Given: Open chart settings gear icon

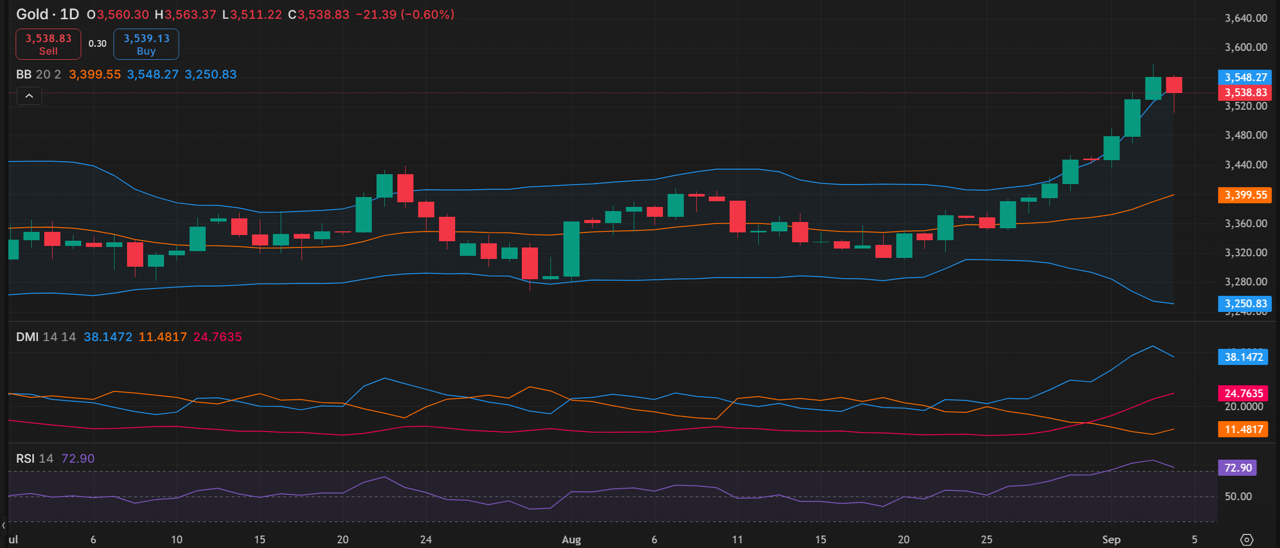Looking at the screenshot, I should coord(1247,540).
